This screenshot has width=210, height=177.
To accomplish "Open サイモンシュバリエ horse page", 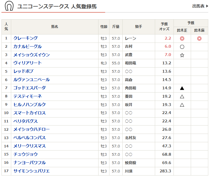I will 32,171.
